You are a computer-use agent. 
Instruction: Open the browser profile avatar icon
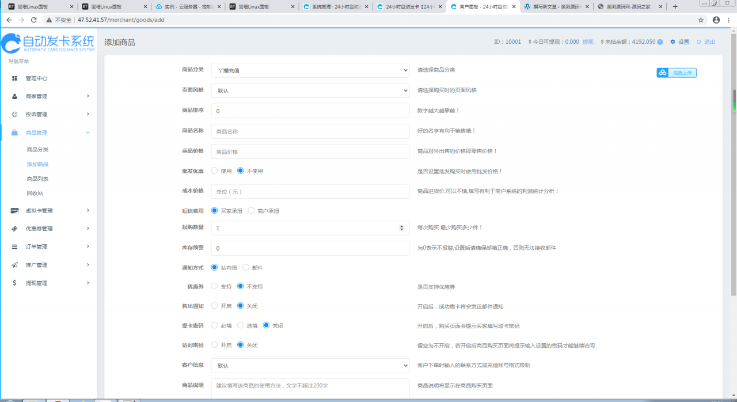point(716,20)
